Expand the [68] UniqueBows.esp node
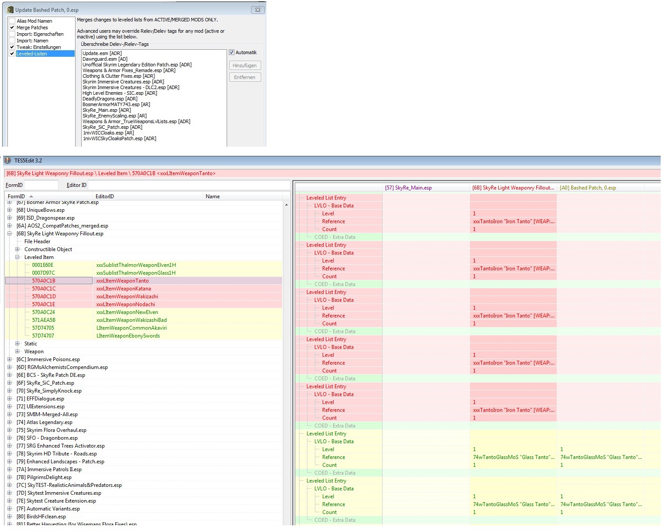This screenshot has width=662, height=531. click(x=10, y=210)
